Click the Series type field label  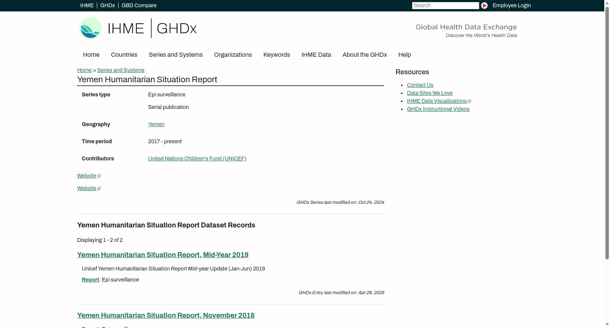click(96, 94)
